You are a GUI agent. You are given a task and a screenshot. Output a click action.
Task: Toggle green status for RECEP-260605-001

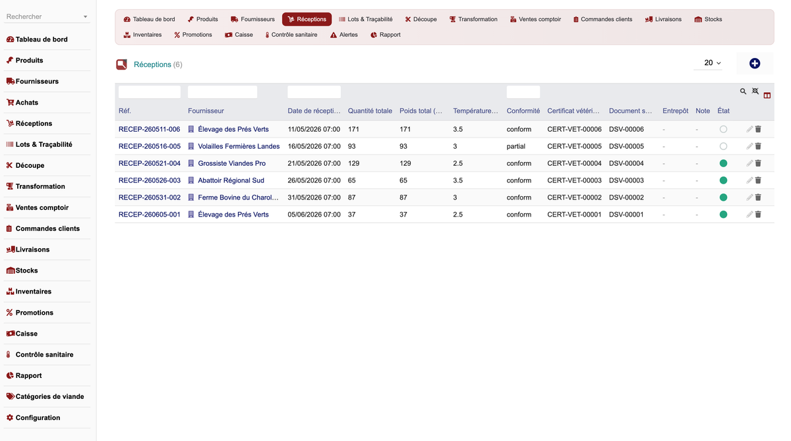pyautogui.click(x=723, y=215)
